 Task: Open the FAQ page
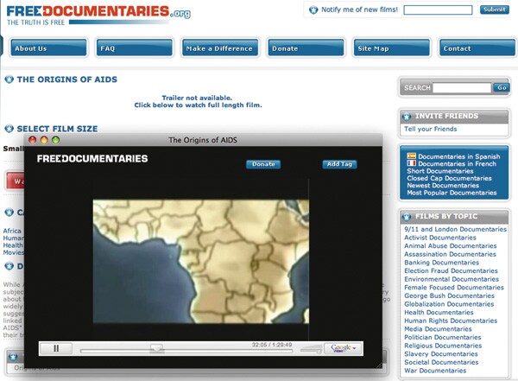point(135,48)
